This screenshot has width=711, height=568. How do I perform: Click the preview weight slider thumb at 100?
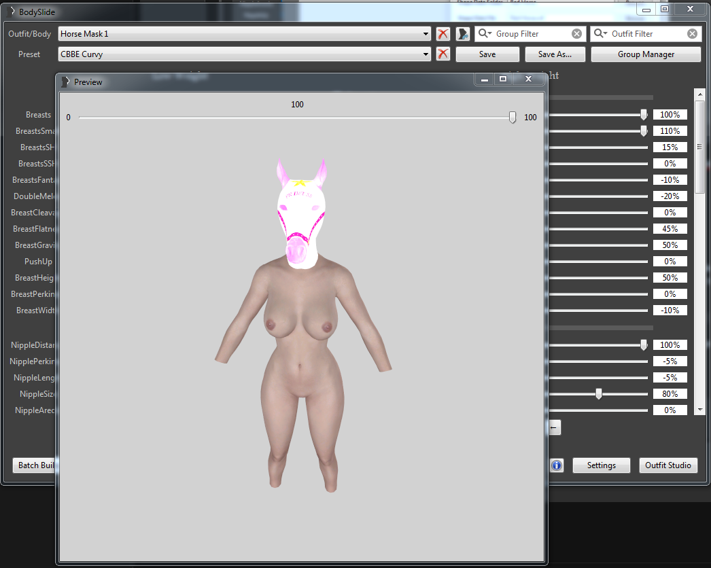[513, 118]
